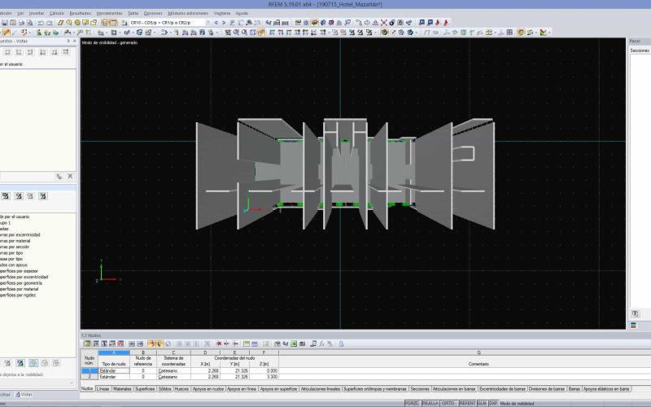Click the Comentario cell of node 1

tap(465, 371)
